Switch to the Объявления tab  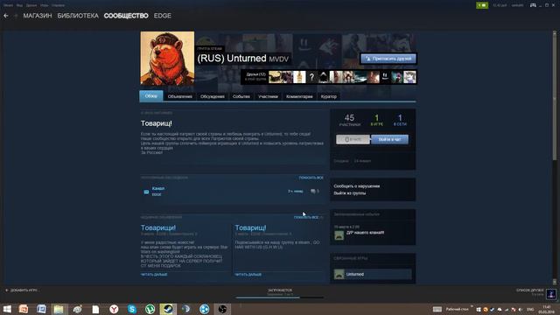180,96
